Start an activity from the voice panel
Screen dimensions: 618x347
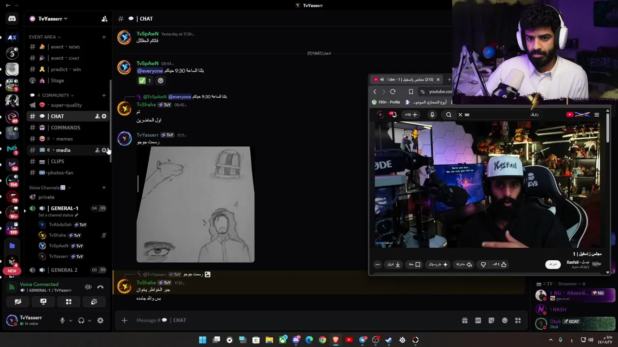(x=69, y=302)
